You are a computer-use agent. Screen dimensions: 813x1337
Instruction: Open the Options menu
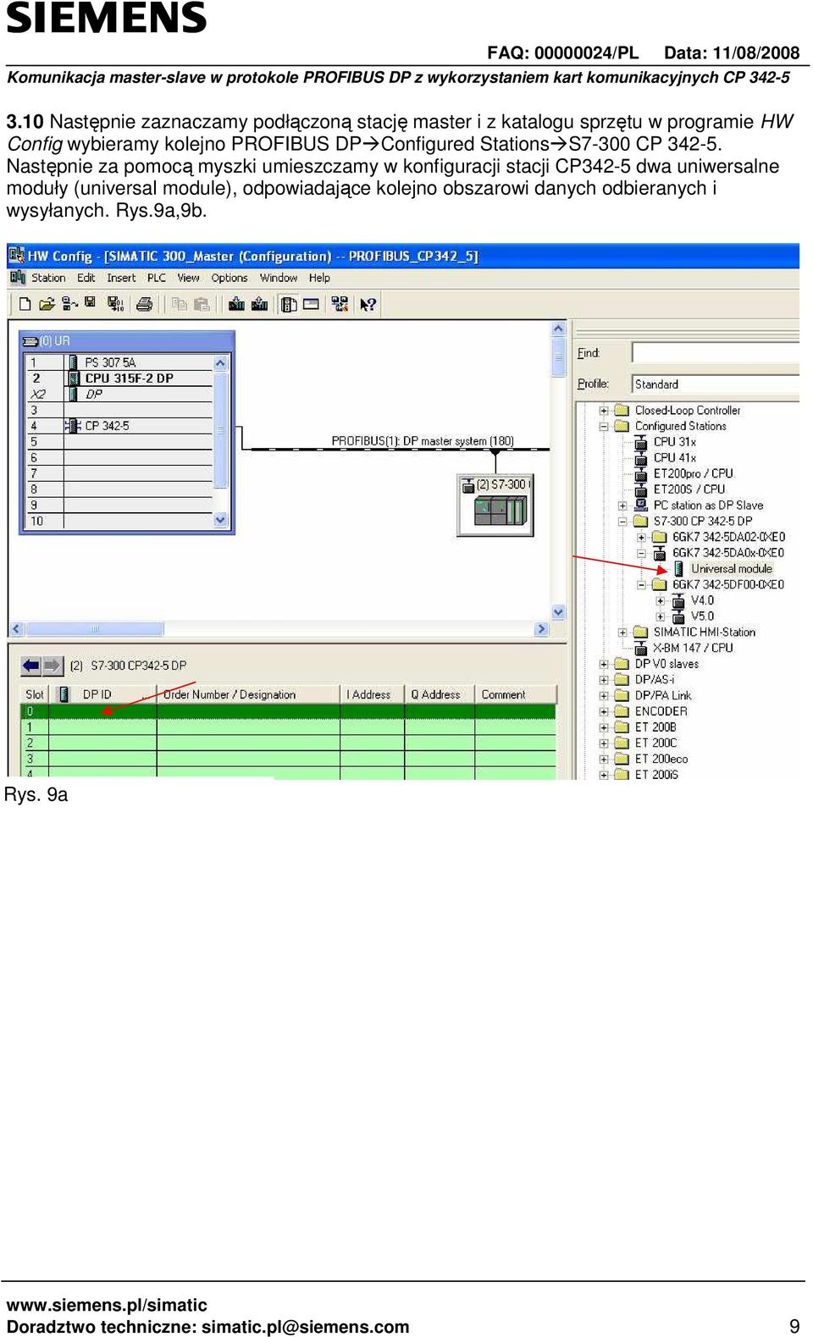pos(230,278)
